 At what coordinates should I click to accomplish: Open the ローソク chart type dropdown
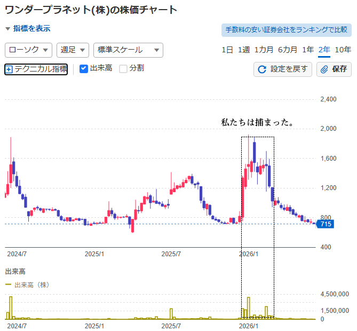click(x=28, y=50)
